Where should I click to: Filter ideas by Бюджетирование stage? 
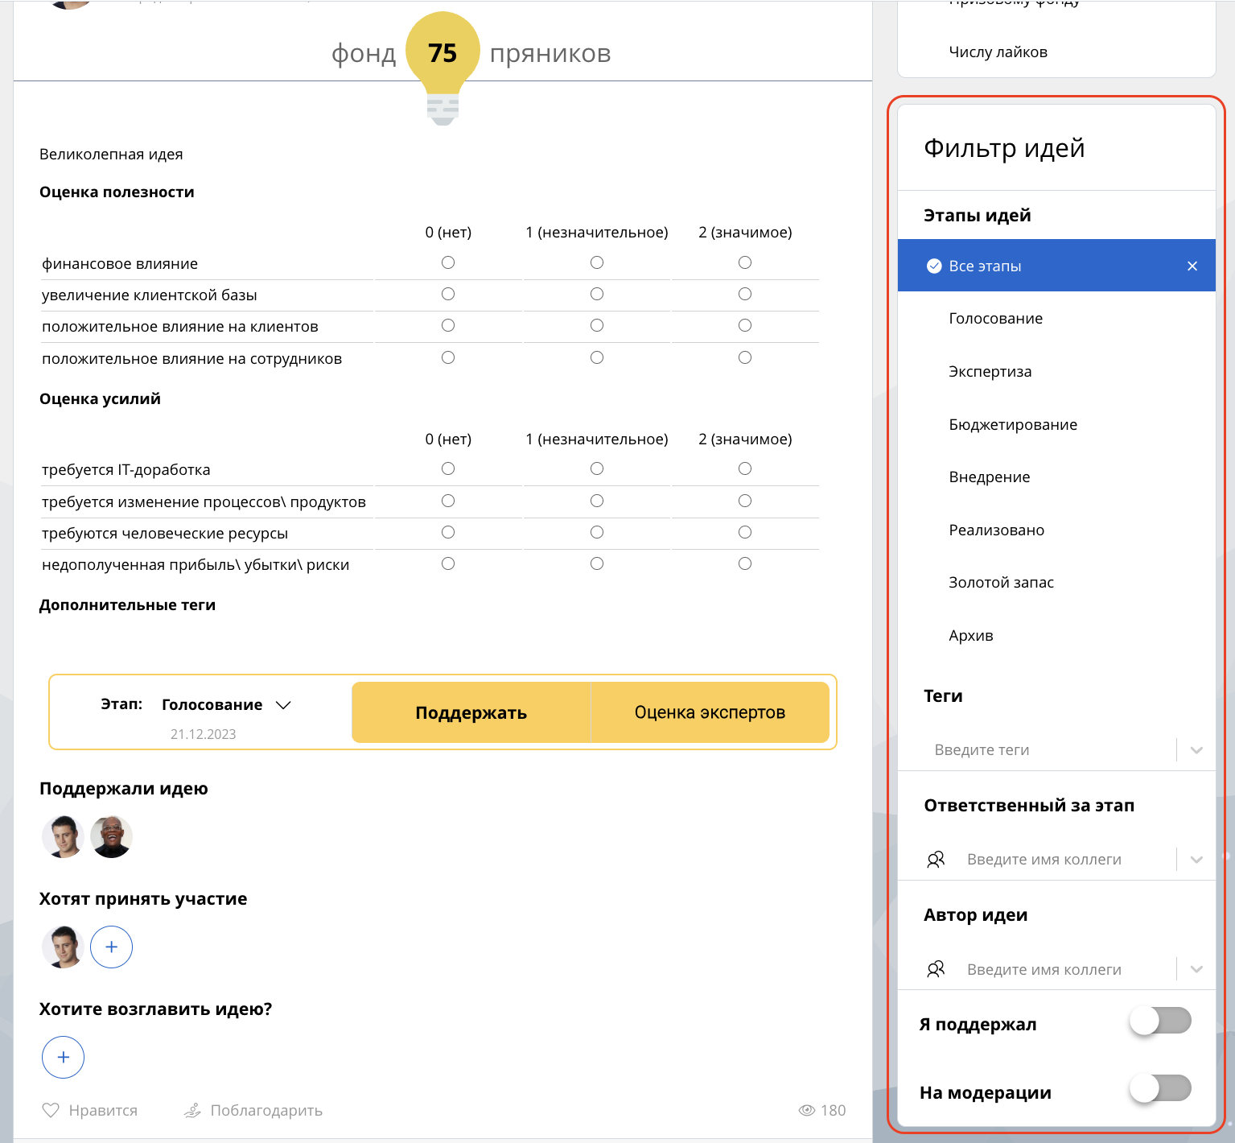tap(1056, 424)
